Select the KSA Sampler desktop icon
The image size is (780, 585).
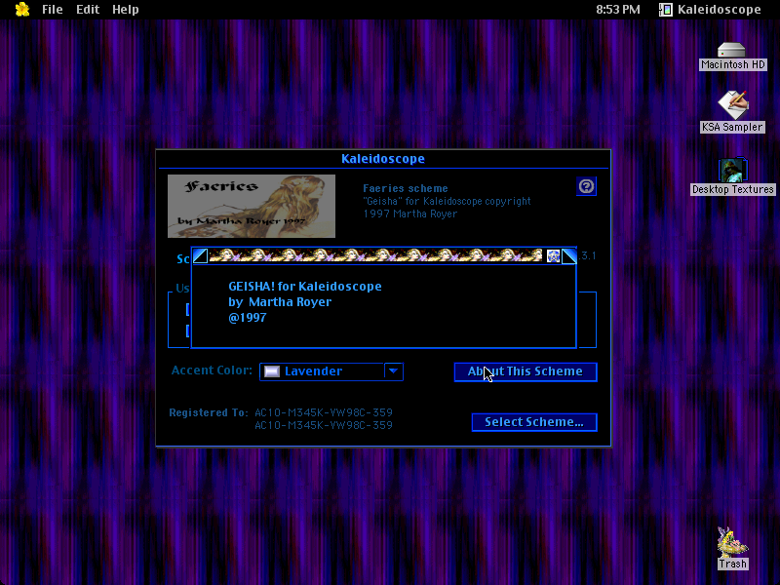732,112
